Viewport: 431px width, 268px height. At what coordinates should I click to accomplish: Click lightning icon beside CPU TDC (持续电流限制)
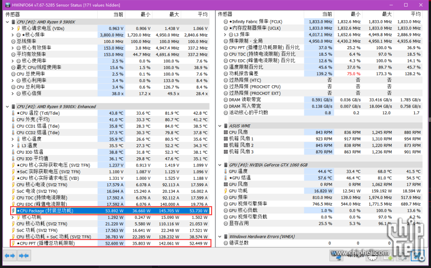pyautogui.click(x=13, y=198)
